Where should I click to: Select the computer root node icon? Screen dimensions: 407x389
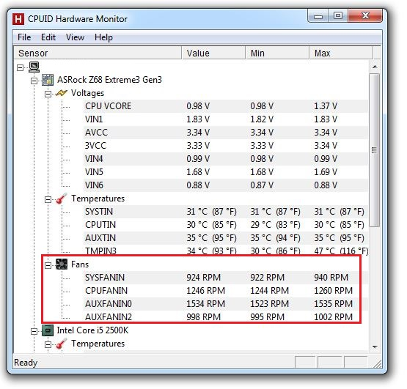click(34, 67)
